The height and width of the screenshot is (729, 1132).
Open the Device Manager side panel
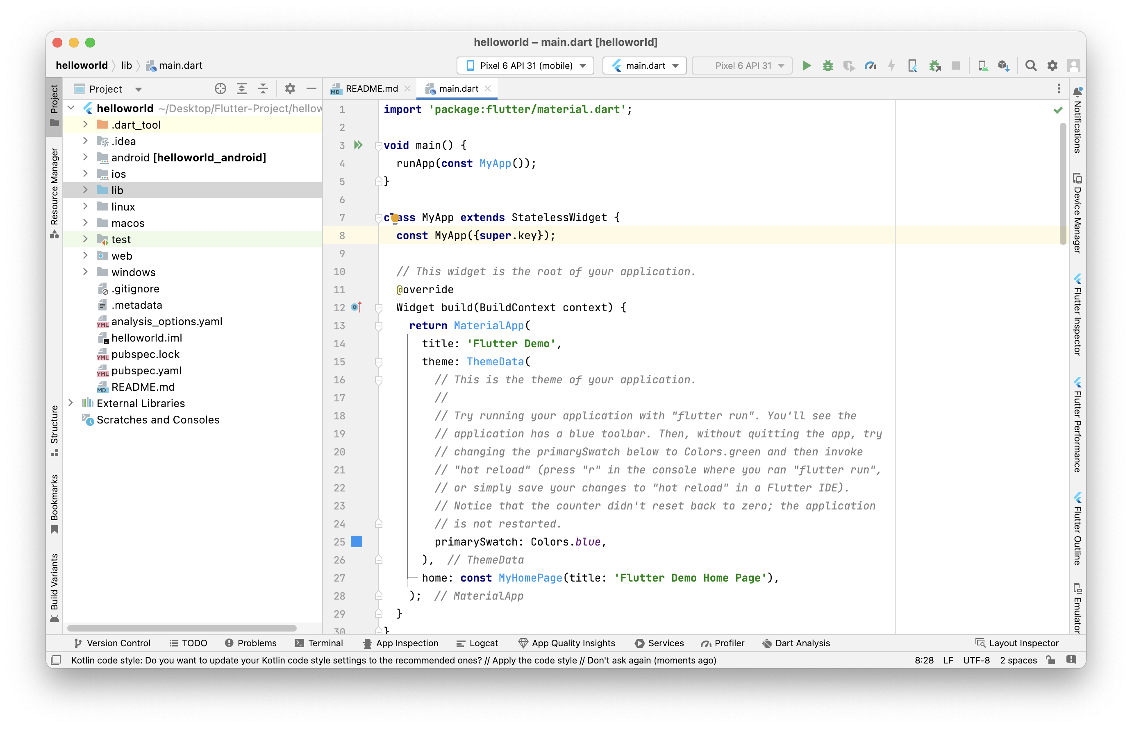coord(1077,213)
